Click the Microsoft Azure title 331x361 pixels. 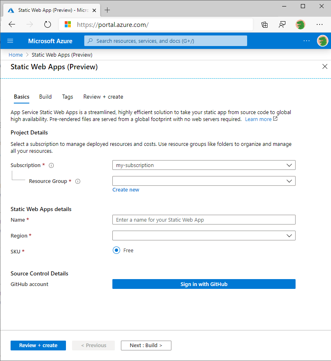click(x=50, y=41)
